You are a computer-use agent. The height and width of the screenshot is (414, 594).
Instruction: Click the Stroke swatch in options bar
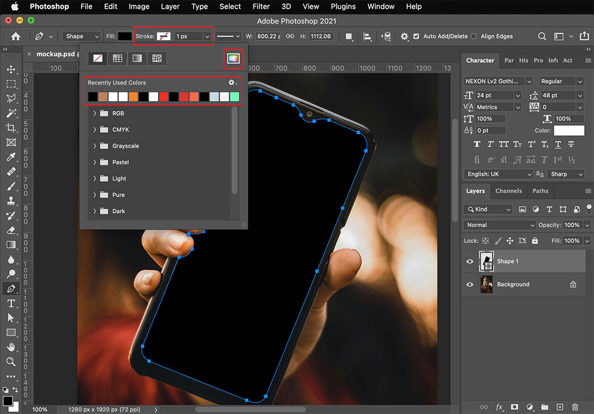(x=164, y=37)
